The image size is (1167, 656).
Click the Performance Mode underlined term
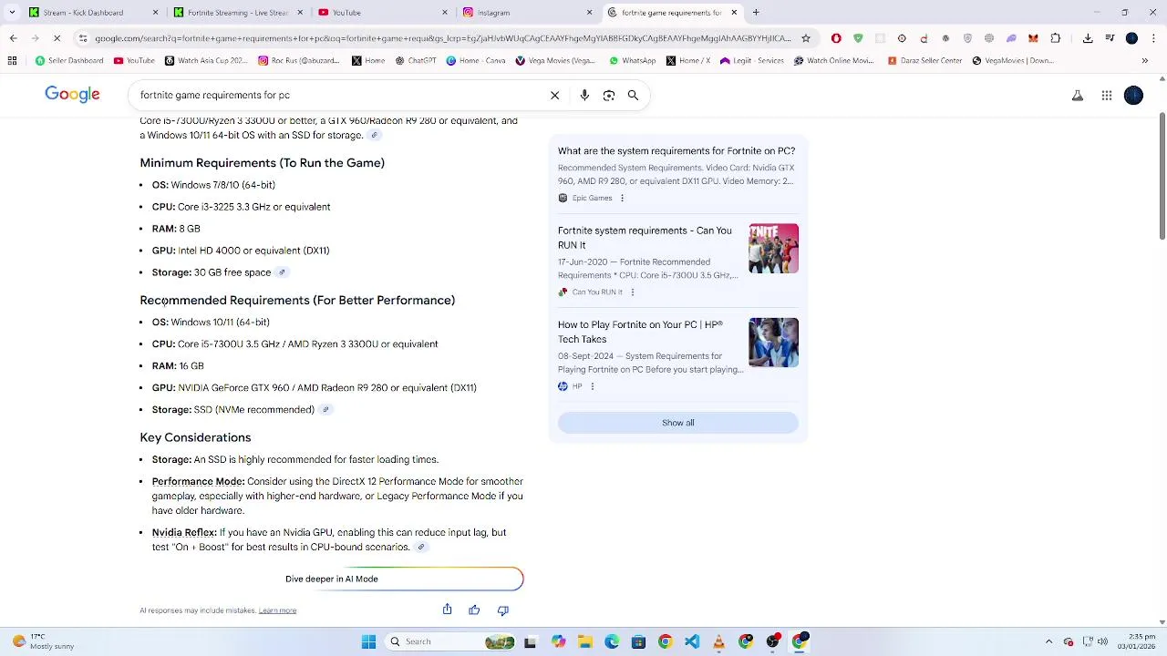click(x=198, y=481)
